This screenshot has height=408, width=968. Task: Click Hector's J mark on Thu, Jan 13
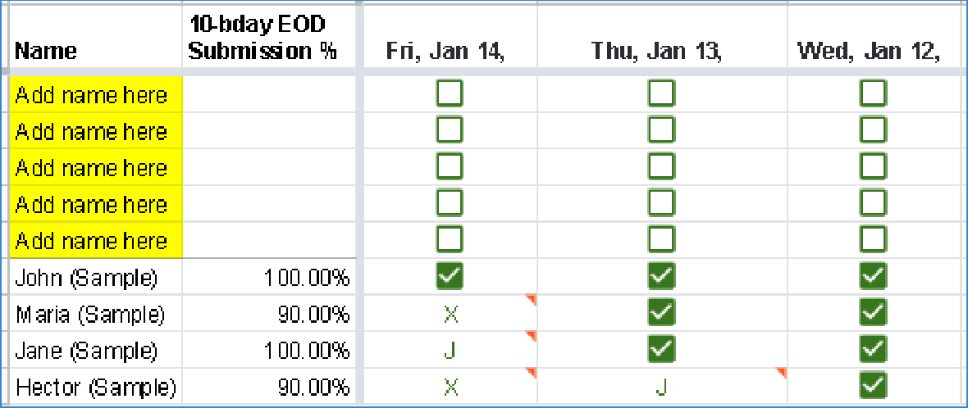pos(661,386)
